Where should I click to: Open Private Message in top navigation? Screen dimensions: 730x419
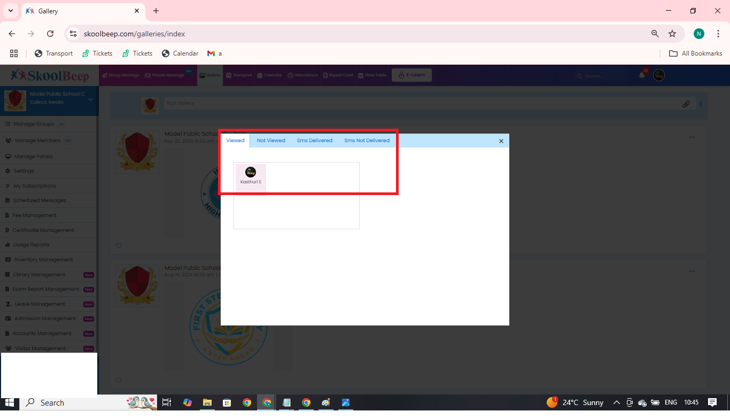165,75
